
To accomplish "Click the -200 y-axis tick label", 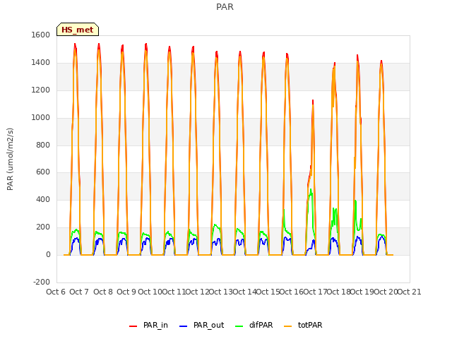I will click(x=42, y=282).
